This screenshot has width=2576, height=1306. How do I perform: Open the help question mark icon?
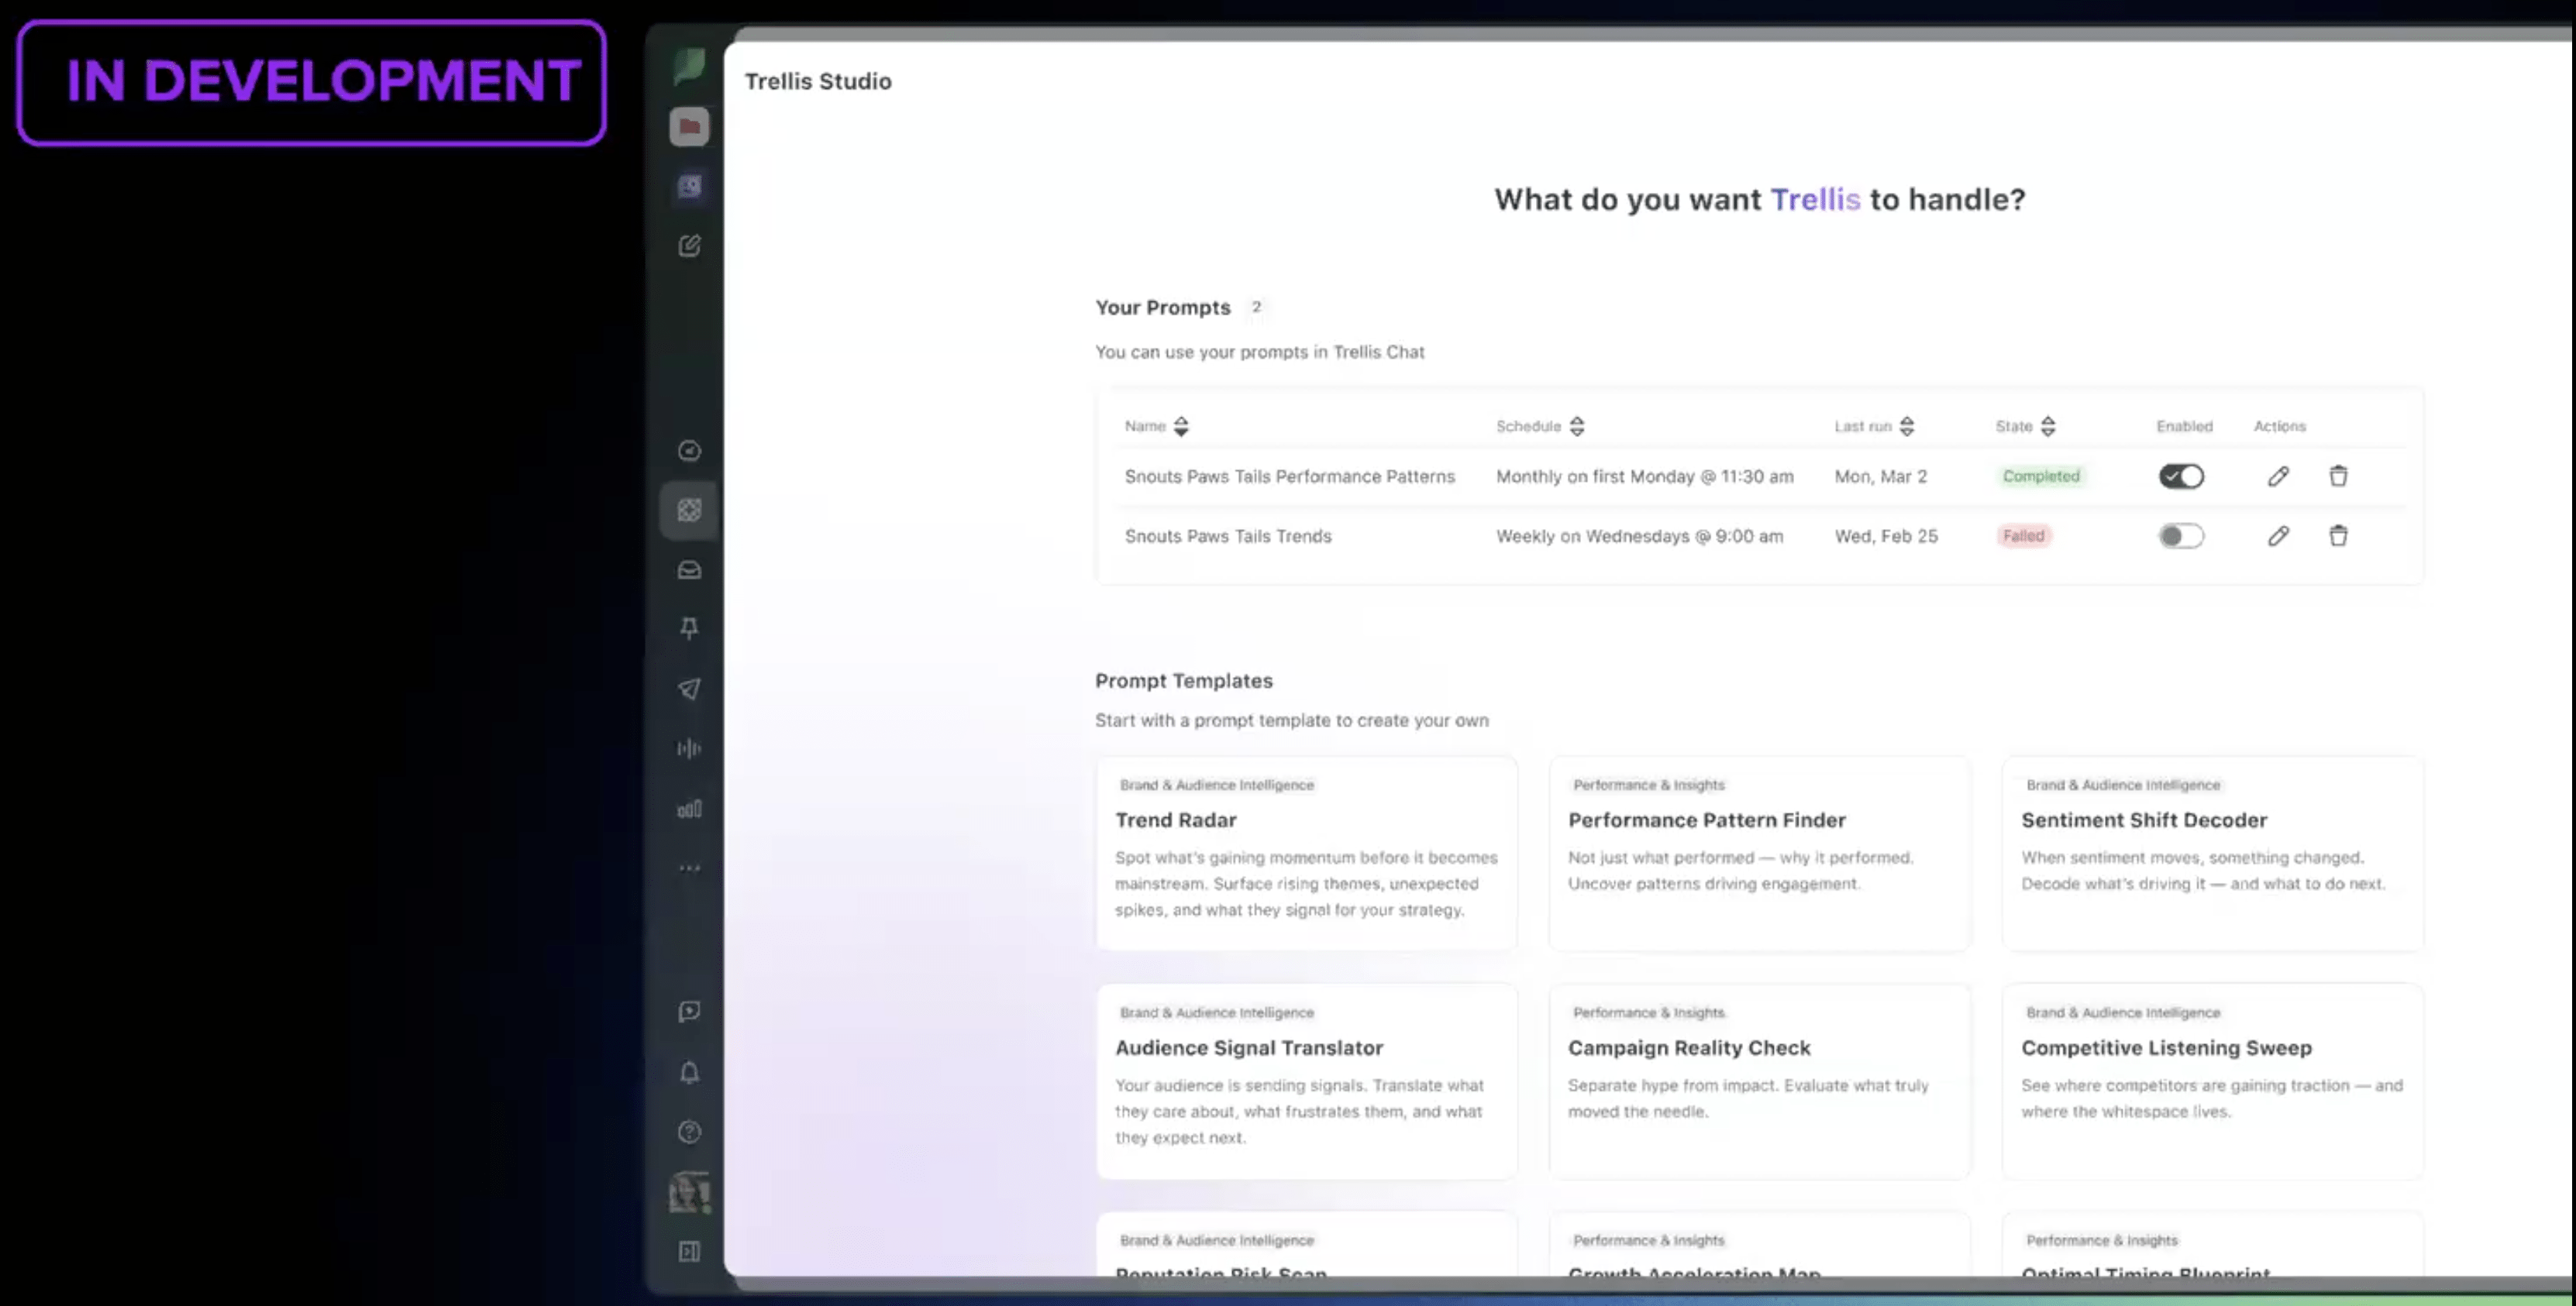pos(689,1131)
